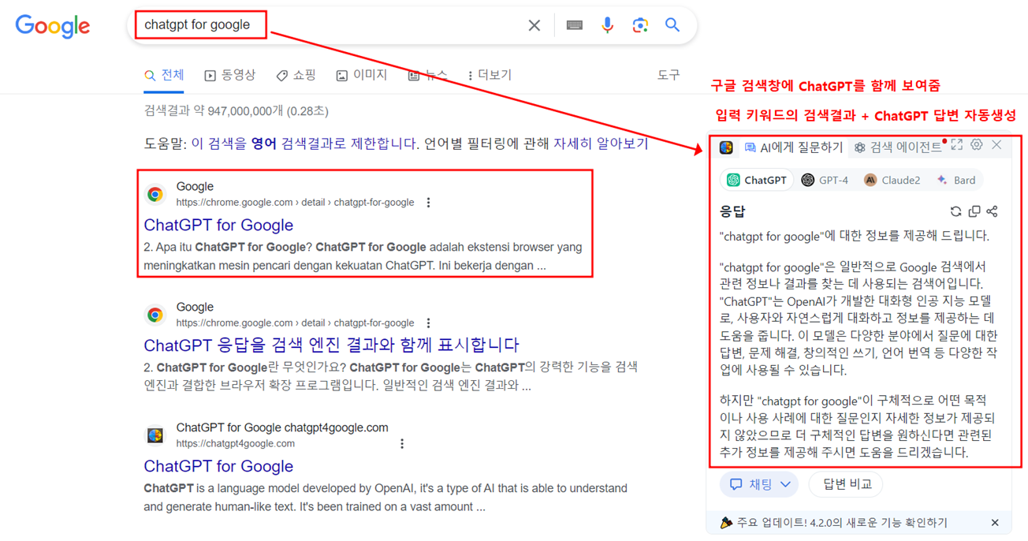Click Chrome favicon of first search result
Viewport: 1028px width, 541px height.
155,194
